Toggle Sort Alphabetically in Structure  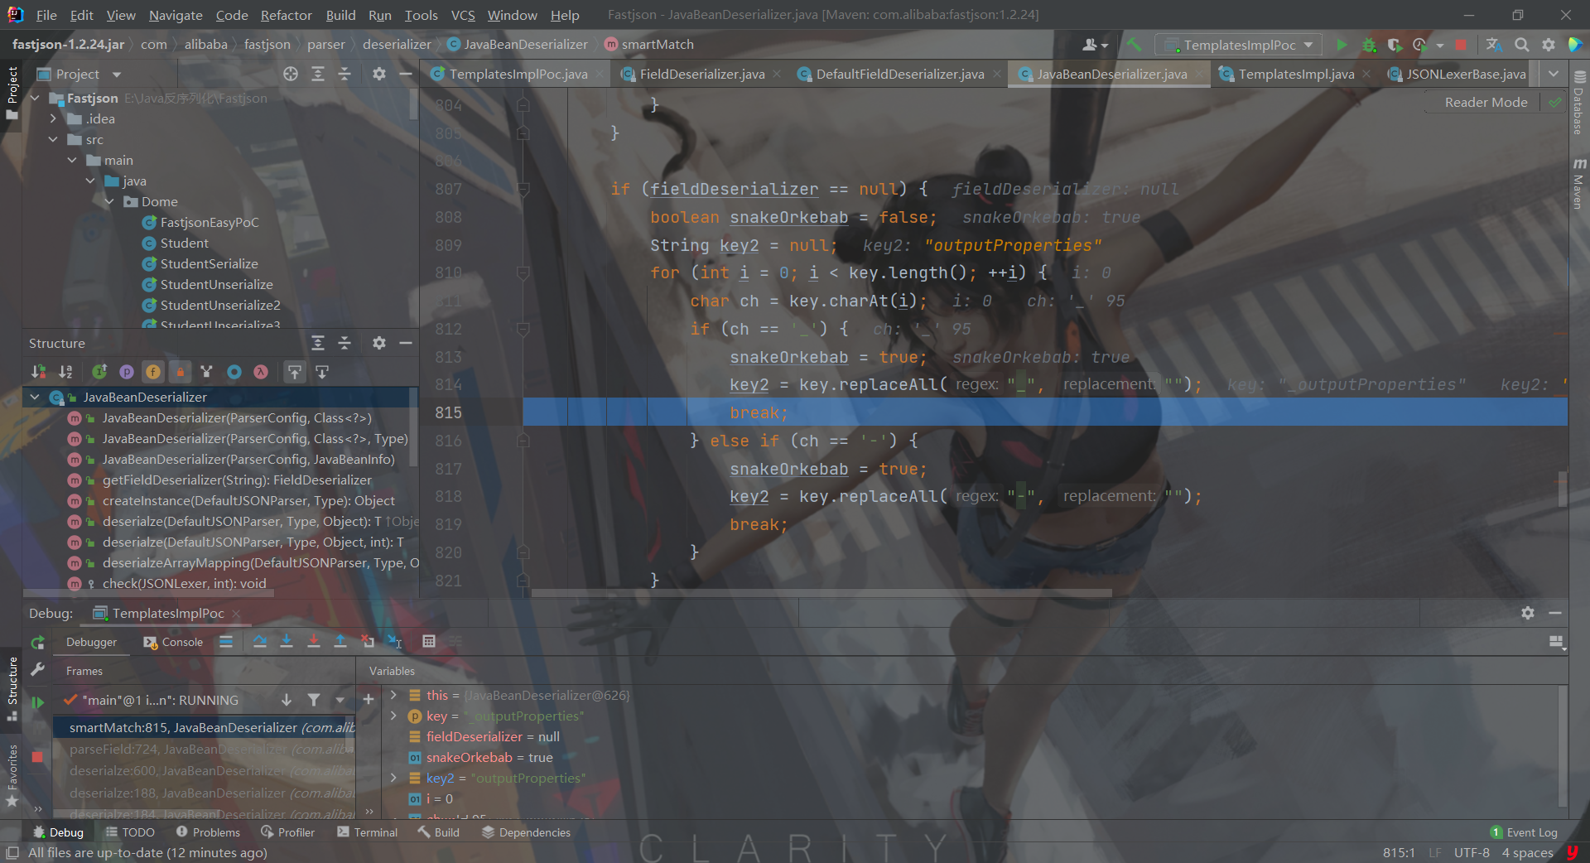tap(65, 372)
